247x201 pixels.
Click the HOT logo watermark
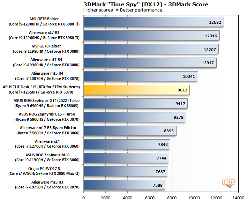point(229,182)
